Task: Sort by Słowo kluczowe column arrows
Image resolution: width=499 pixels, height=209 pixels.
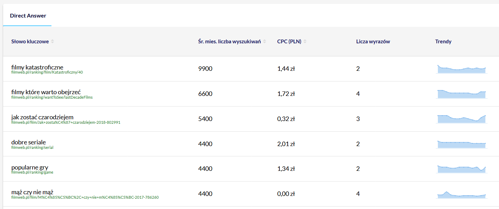Action: click(52, 42)
